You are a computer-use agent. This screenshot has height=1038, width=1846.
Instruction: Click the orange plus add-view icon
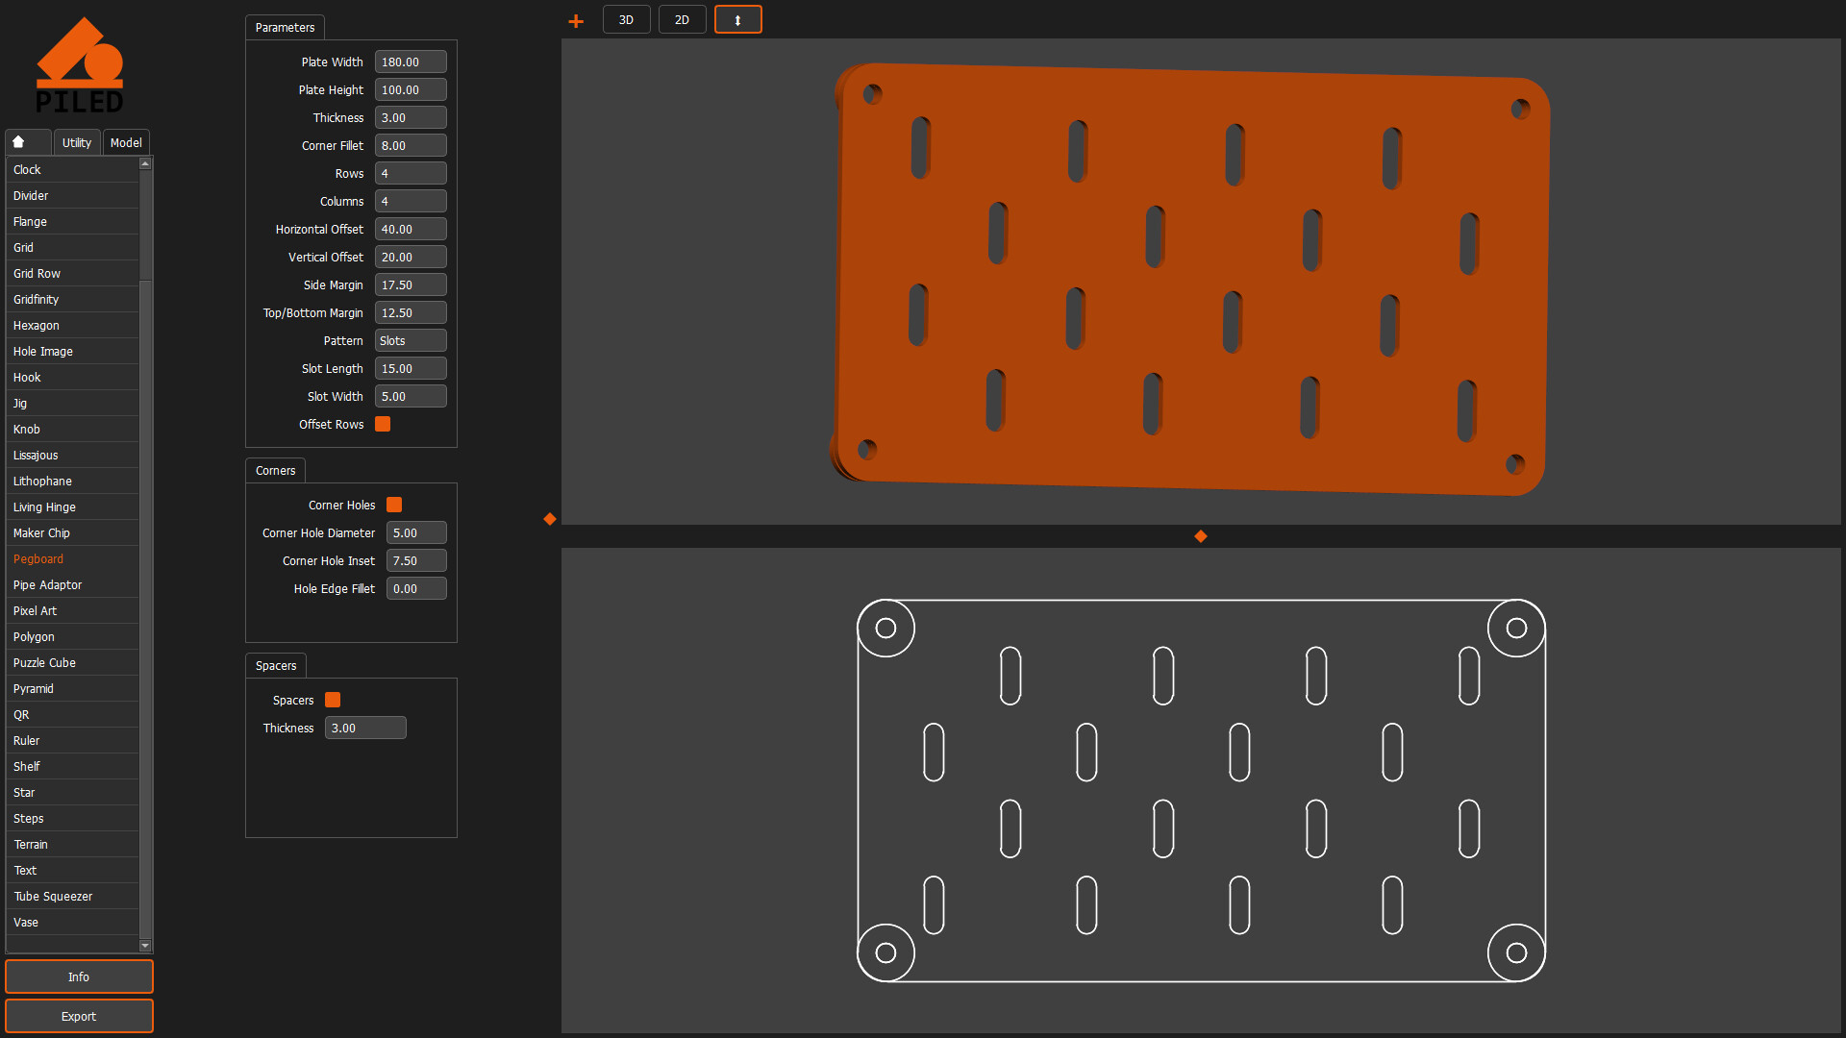click(576, 20)
